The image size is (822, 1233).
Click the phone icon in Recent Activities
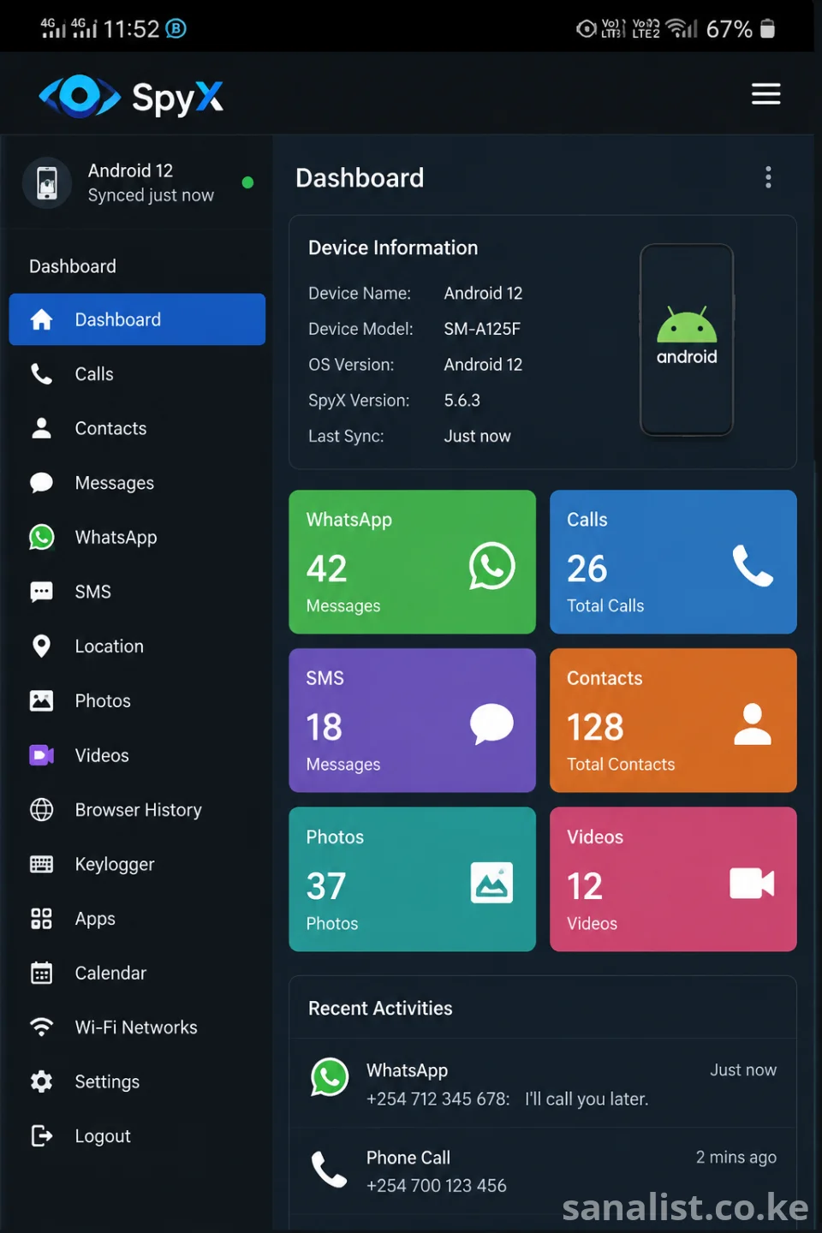(329, 1169)
